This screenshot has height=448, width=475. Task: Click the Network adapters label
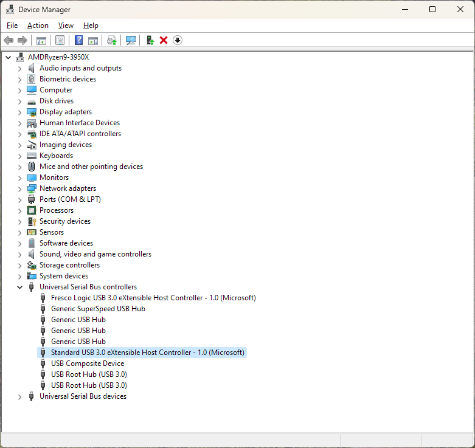pos(68,188)
